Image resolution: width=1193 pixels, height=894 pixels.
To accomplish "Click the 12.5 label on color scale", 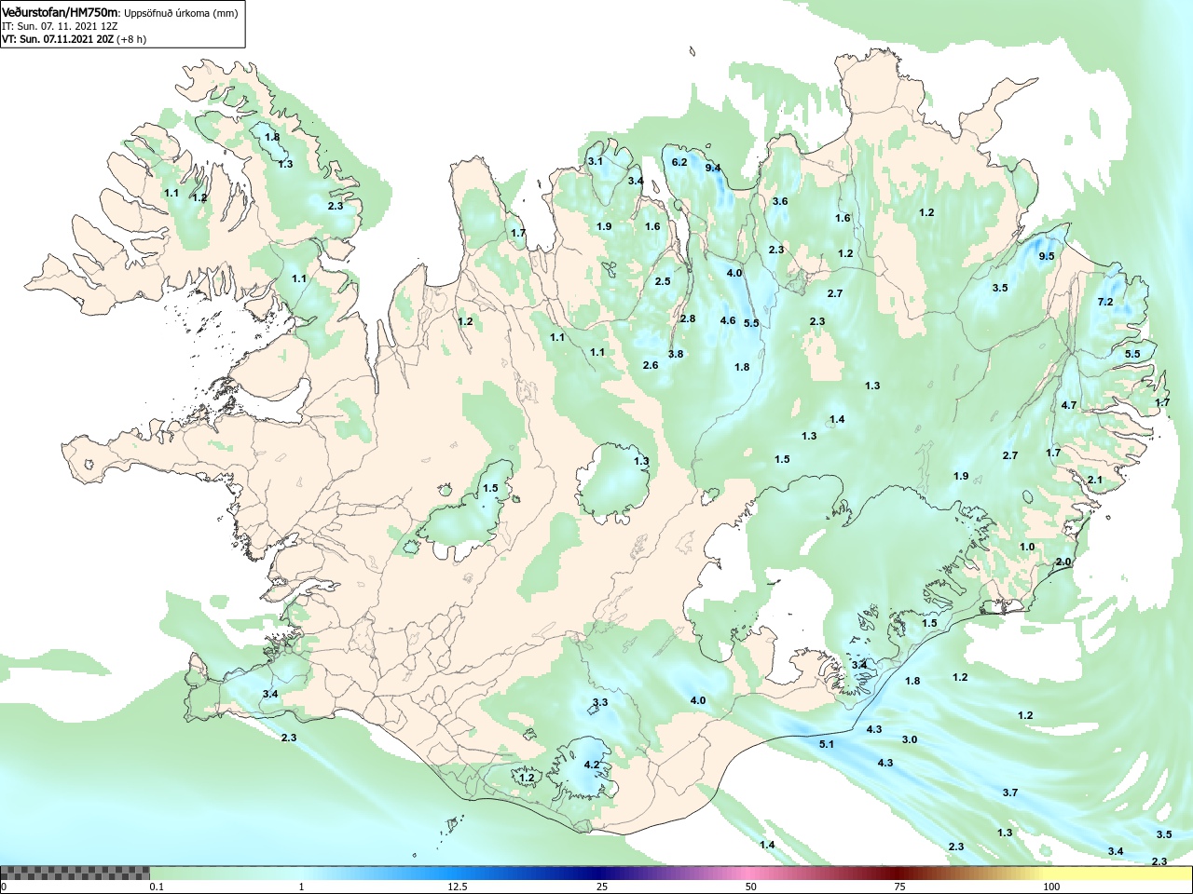I will [458, 887].
